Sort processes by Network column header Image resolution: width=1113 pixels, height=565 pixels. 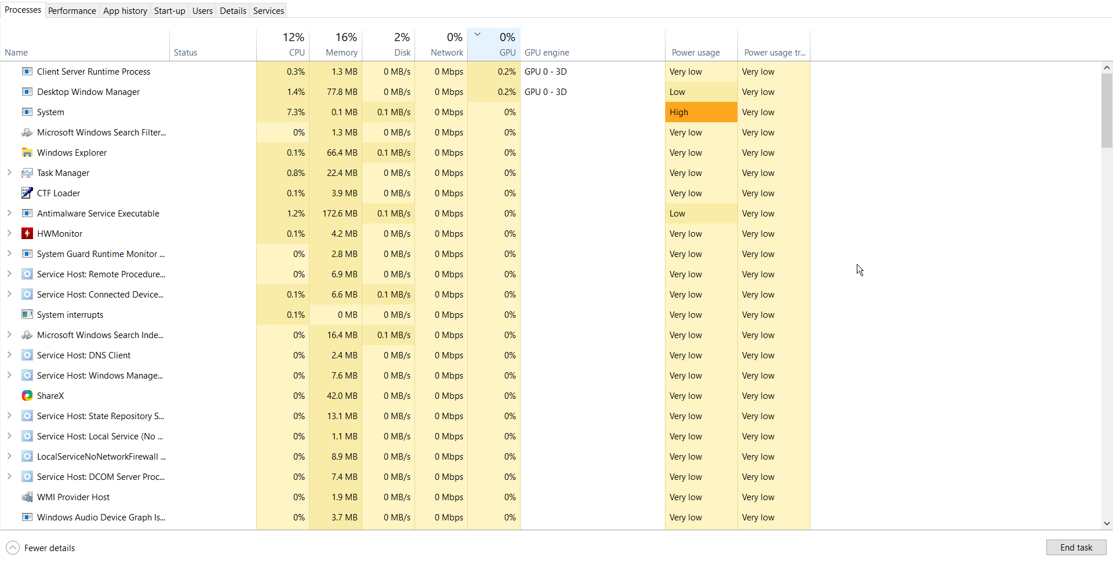(x=441, y=45)
